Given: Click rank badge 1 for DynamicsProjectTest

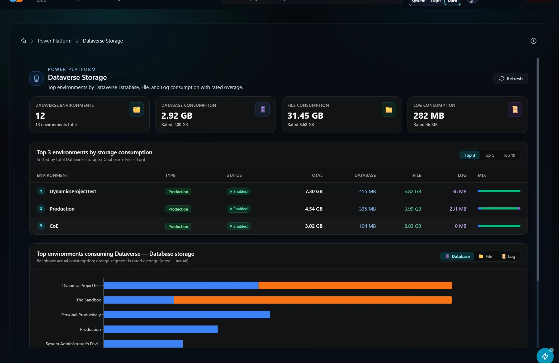Looking at the screenshot, I should coord(41,191).
